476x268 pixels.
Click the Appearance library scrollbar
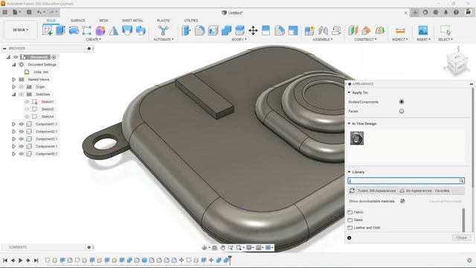click(x=463, y=220)
